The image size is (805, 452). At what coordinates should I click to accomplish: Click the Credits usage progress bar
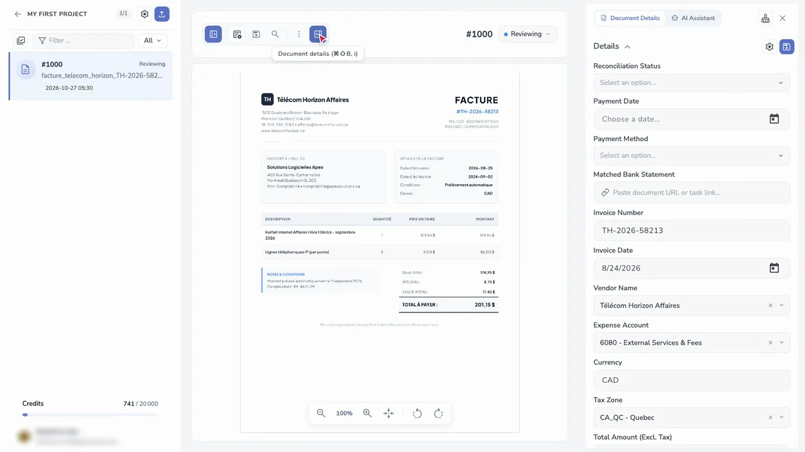coord(90,415)
